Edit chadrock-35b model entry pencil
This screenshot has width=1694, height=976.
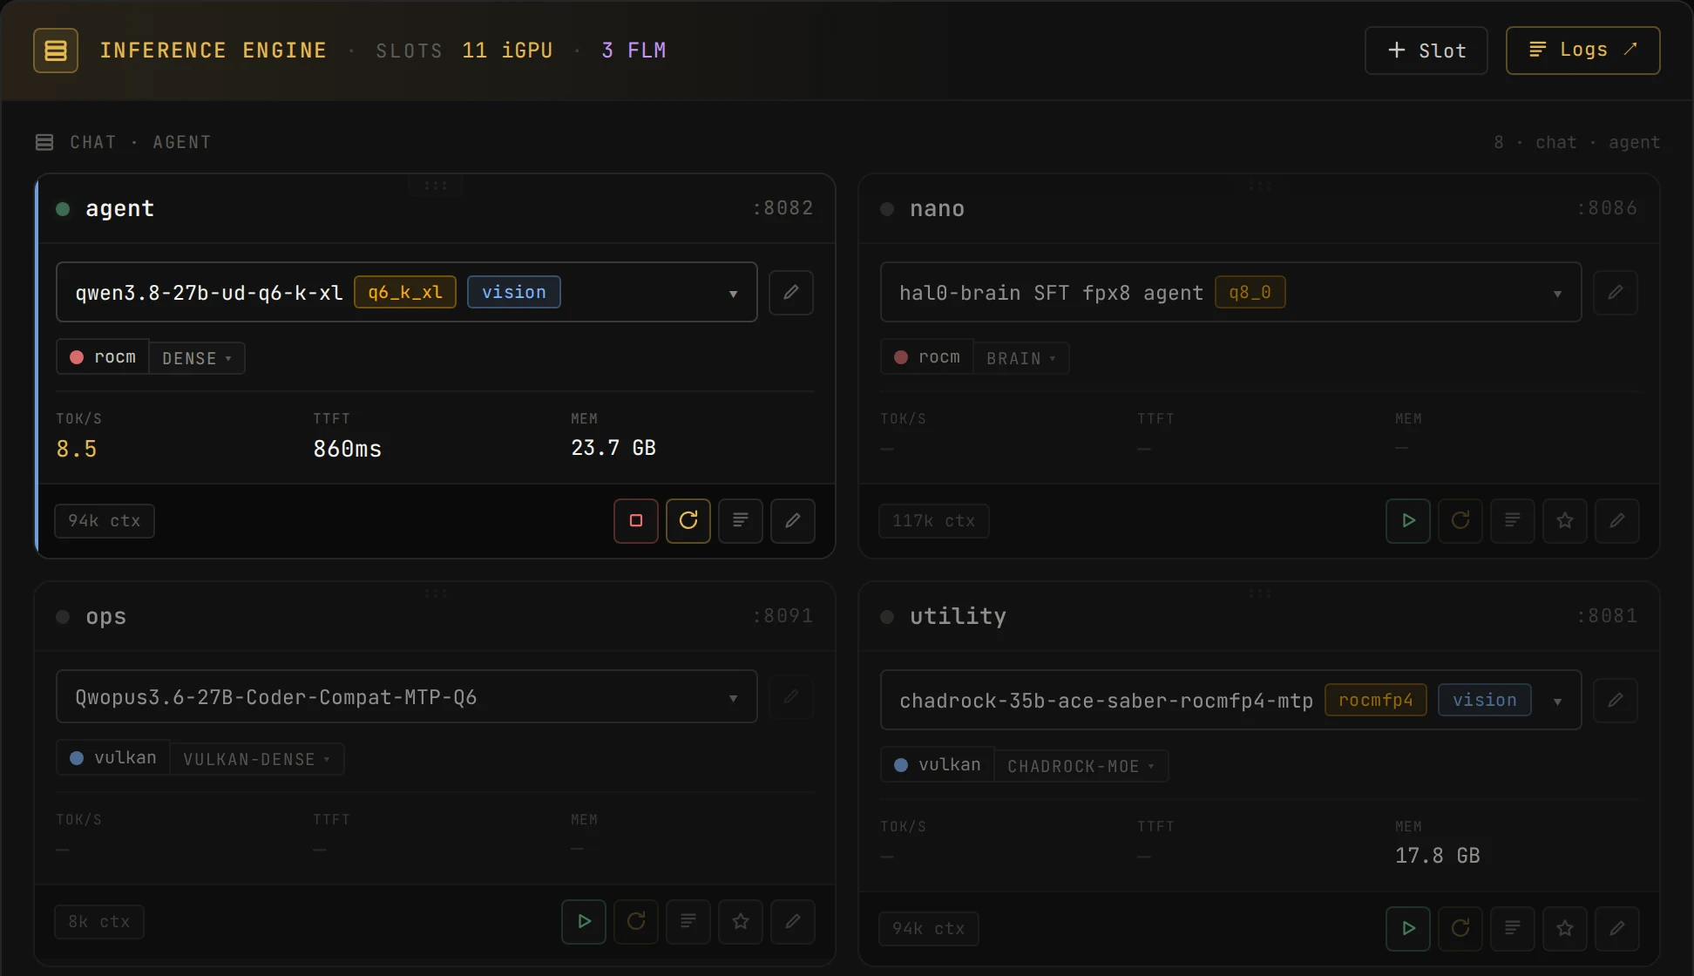point(1616,700)
